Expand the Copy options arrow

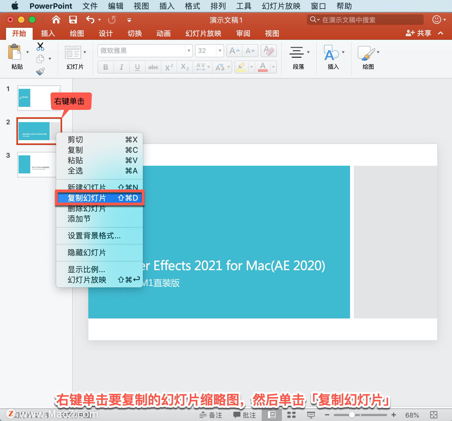50,59
